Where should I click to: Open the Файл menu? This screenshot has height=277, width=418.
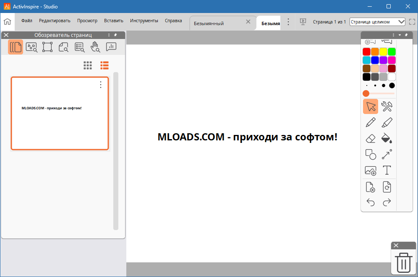click(27, 21)
